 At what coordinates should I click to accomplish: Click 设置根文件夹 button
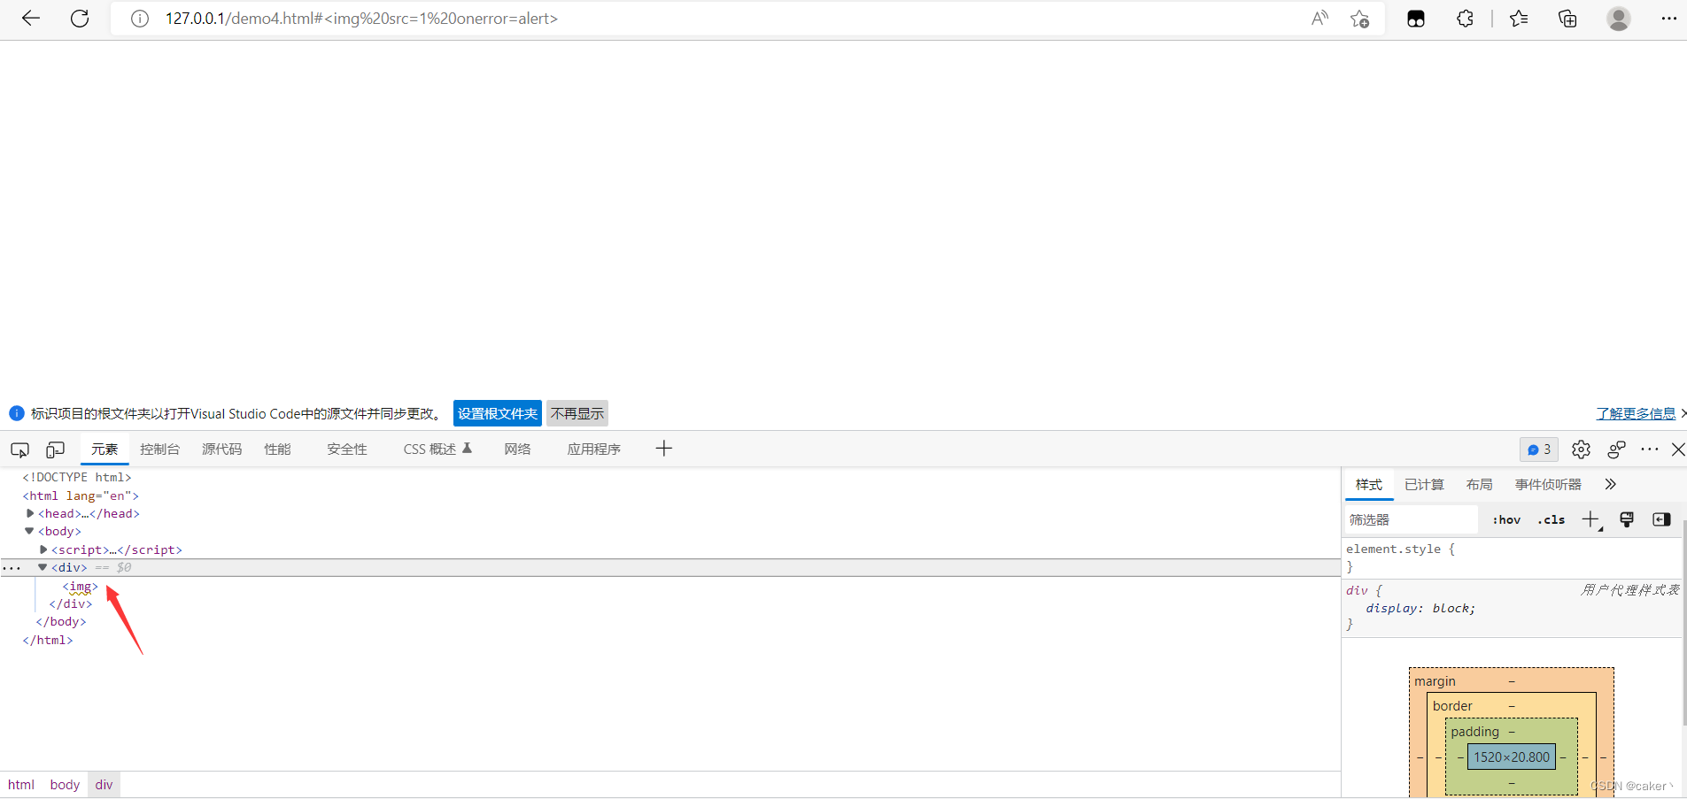498,413
